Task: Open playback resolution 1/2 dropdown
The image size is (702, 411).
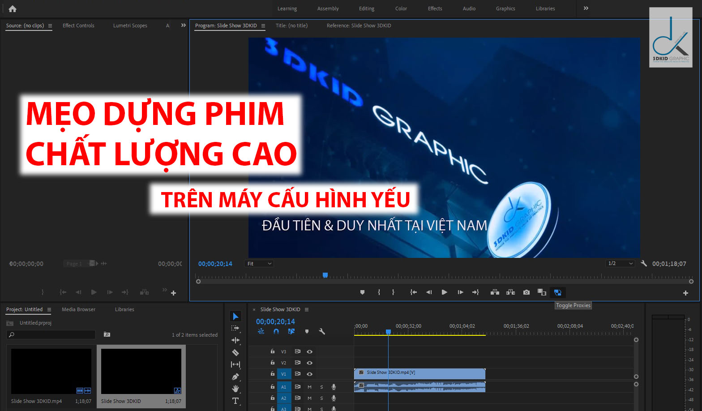Action: pos(620,263)
